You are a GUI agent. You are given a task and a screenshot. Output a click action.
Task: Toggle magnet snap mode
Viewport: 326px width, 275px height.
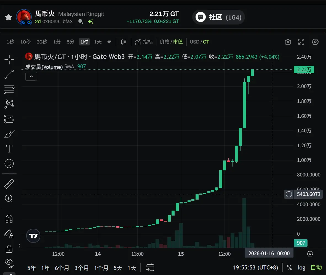point(9,219)
